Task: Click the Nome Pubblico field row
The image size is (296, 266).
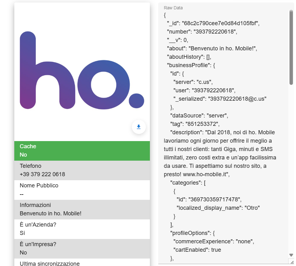Action: [x=82, y=190]
